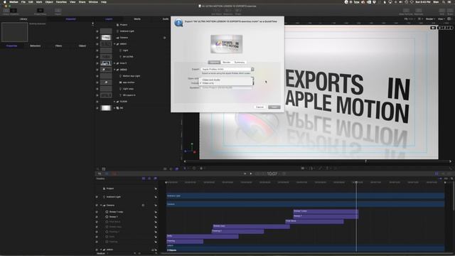
Task: Open the Media tab in project pane
Action: (x=137, y=19)
